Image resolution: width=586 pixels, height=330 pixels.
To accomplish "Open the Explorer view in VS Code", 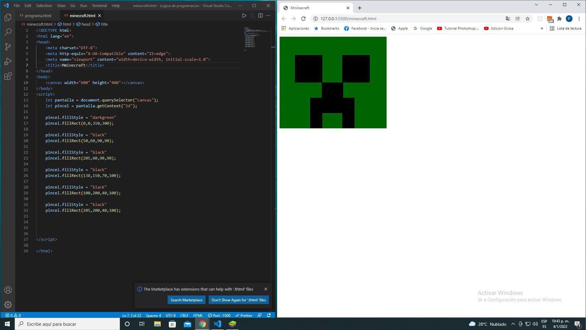I will coord(8,17).
